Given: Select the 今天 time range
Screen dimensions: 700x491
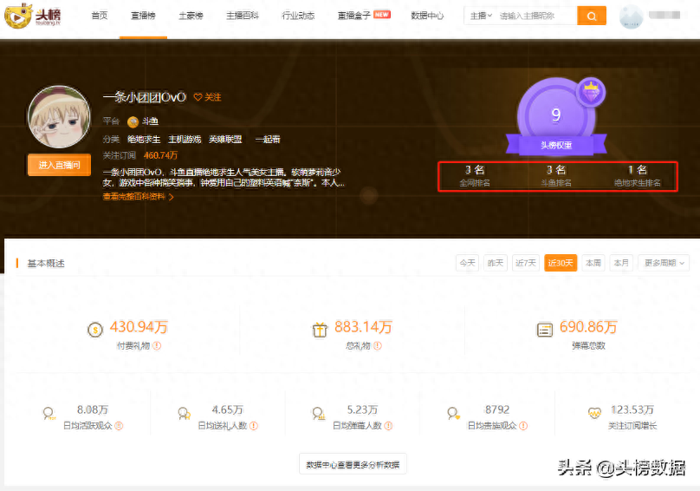Looking at the screenshot, I should [x=467, y=263].
